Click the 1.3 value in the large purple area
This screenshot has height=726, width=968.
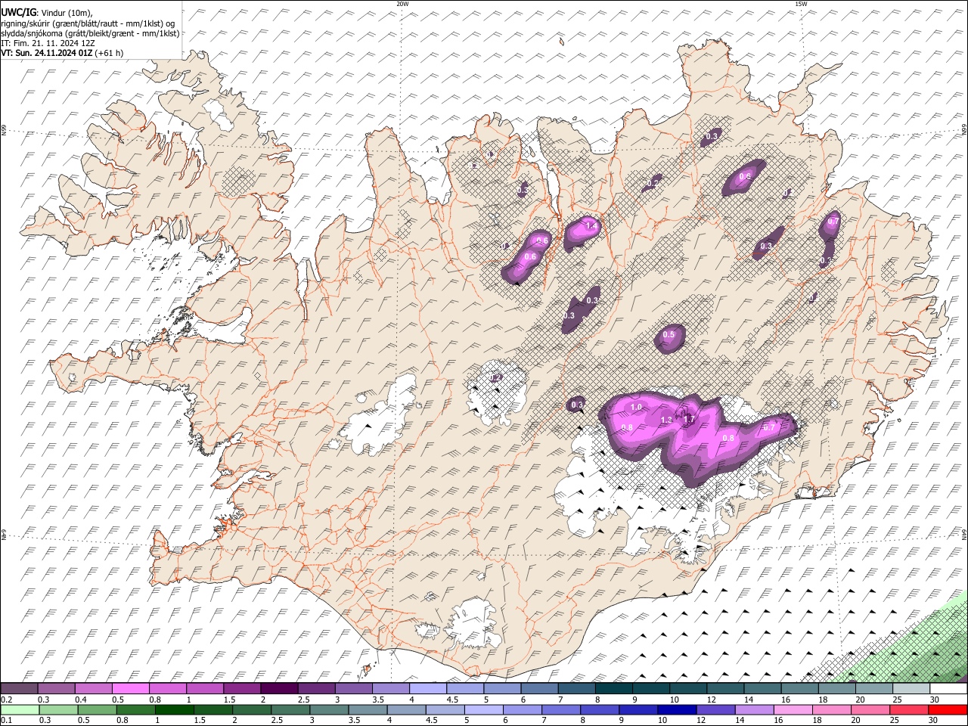666,420
